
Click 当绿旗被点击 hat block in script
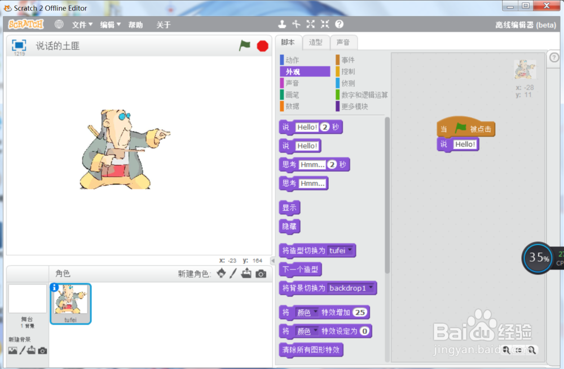point(466,127)
